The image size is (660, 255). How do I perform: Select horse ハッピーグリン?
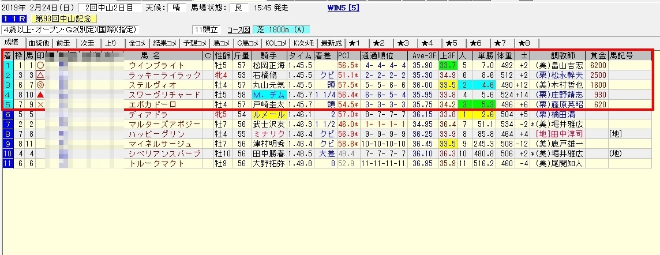click(157, 134)
